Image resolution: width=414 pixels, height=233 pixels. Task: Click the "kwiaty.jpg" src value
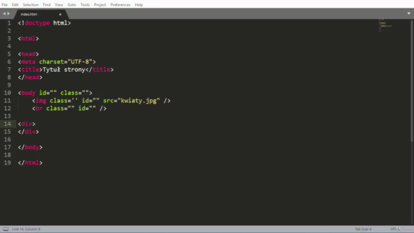click(138, 101)
